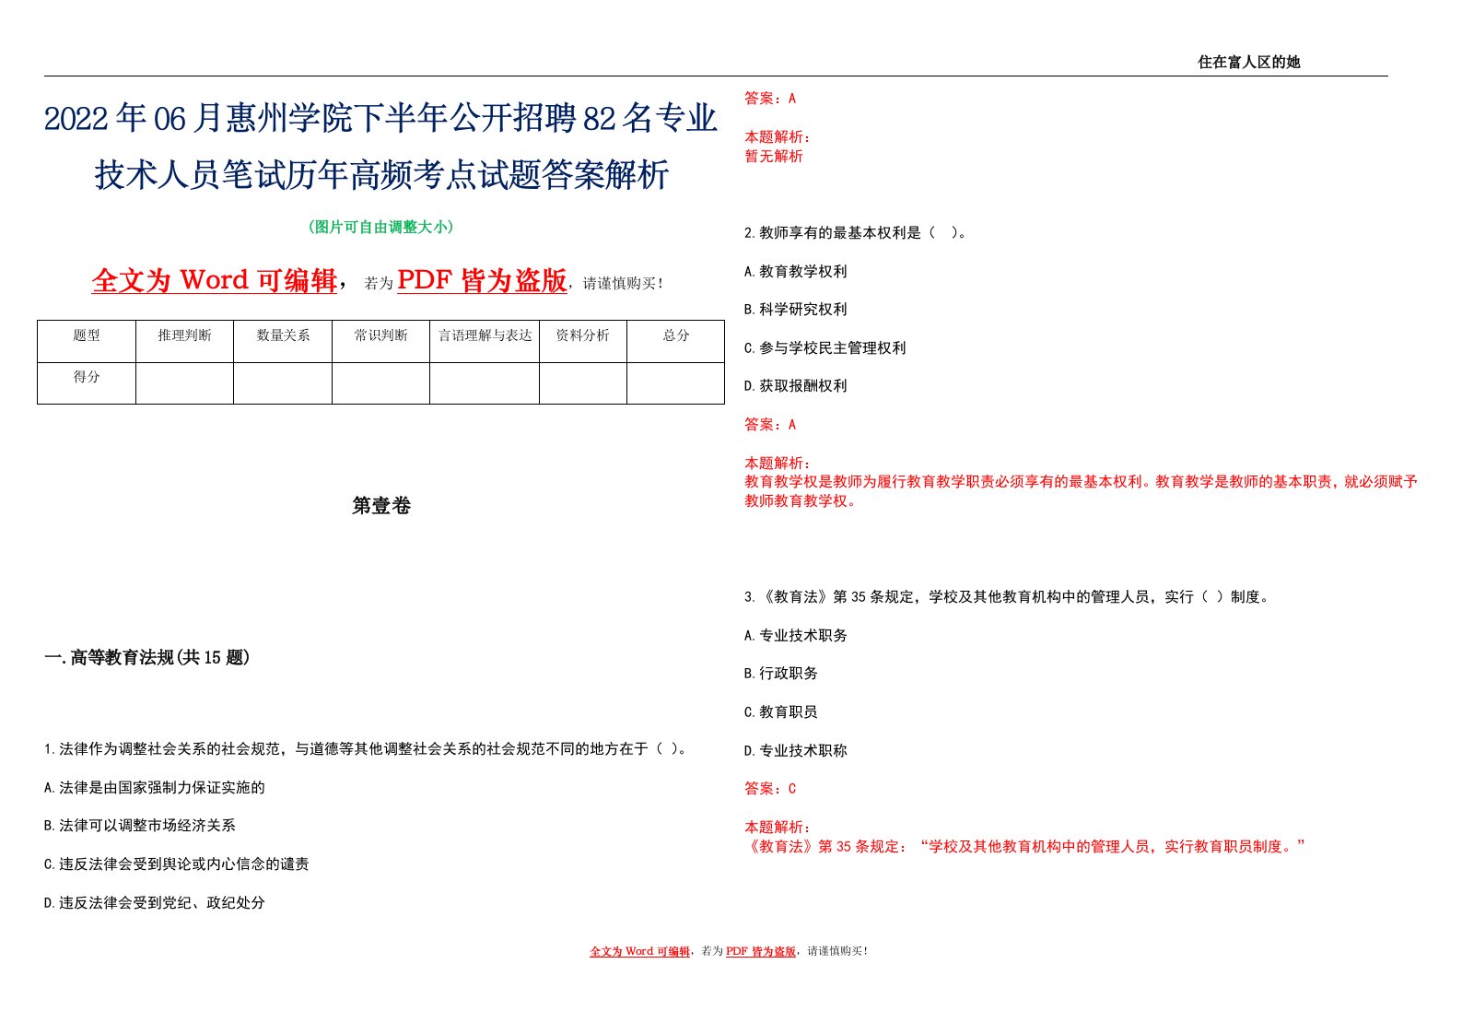Image resolution: width=1462 pixels, height=1034 pixels.
Task: Click the 资料分析 table header cell
Action: coord(583,341)
